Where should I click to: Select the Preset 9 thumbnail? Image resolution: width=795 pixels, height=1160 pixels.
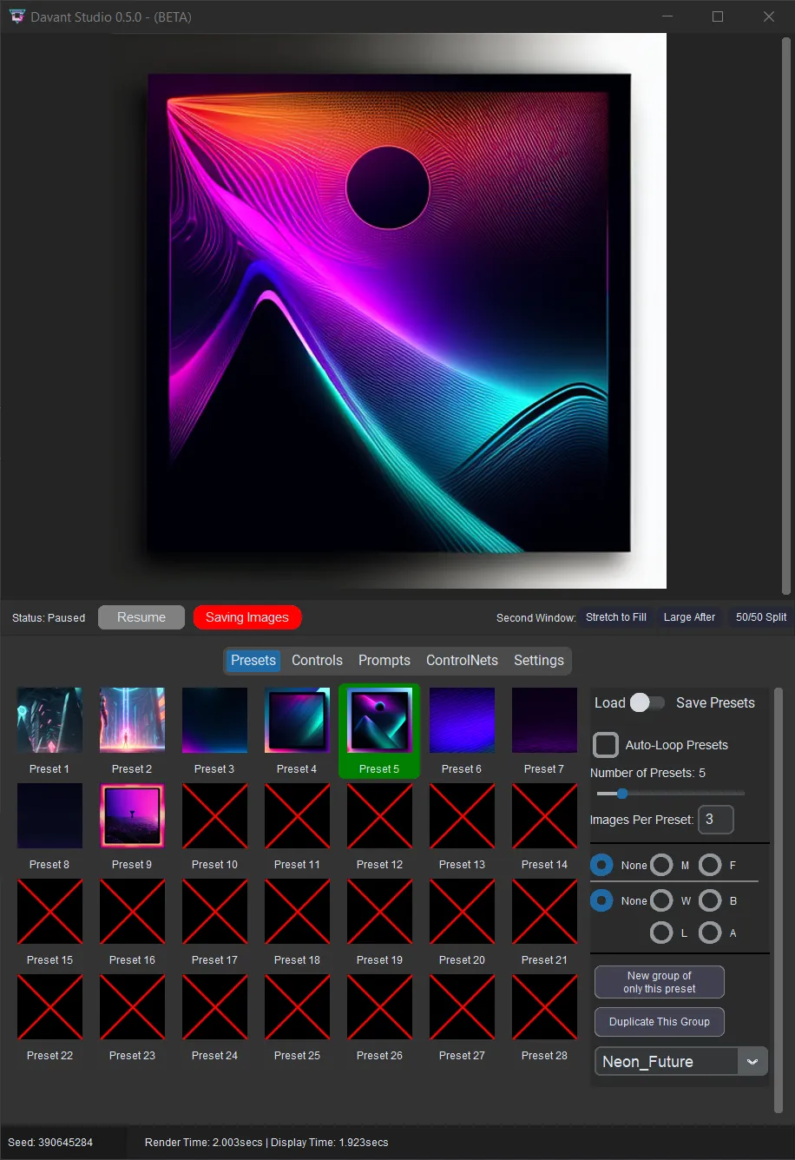[x=132, y=815]
